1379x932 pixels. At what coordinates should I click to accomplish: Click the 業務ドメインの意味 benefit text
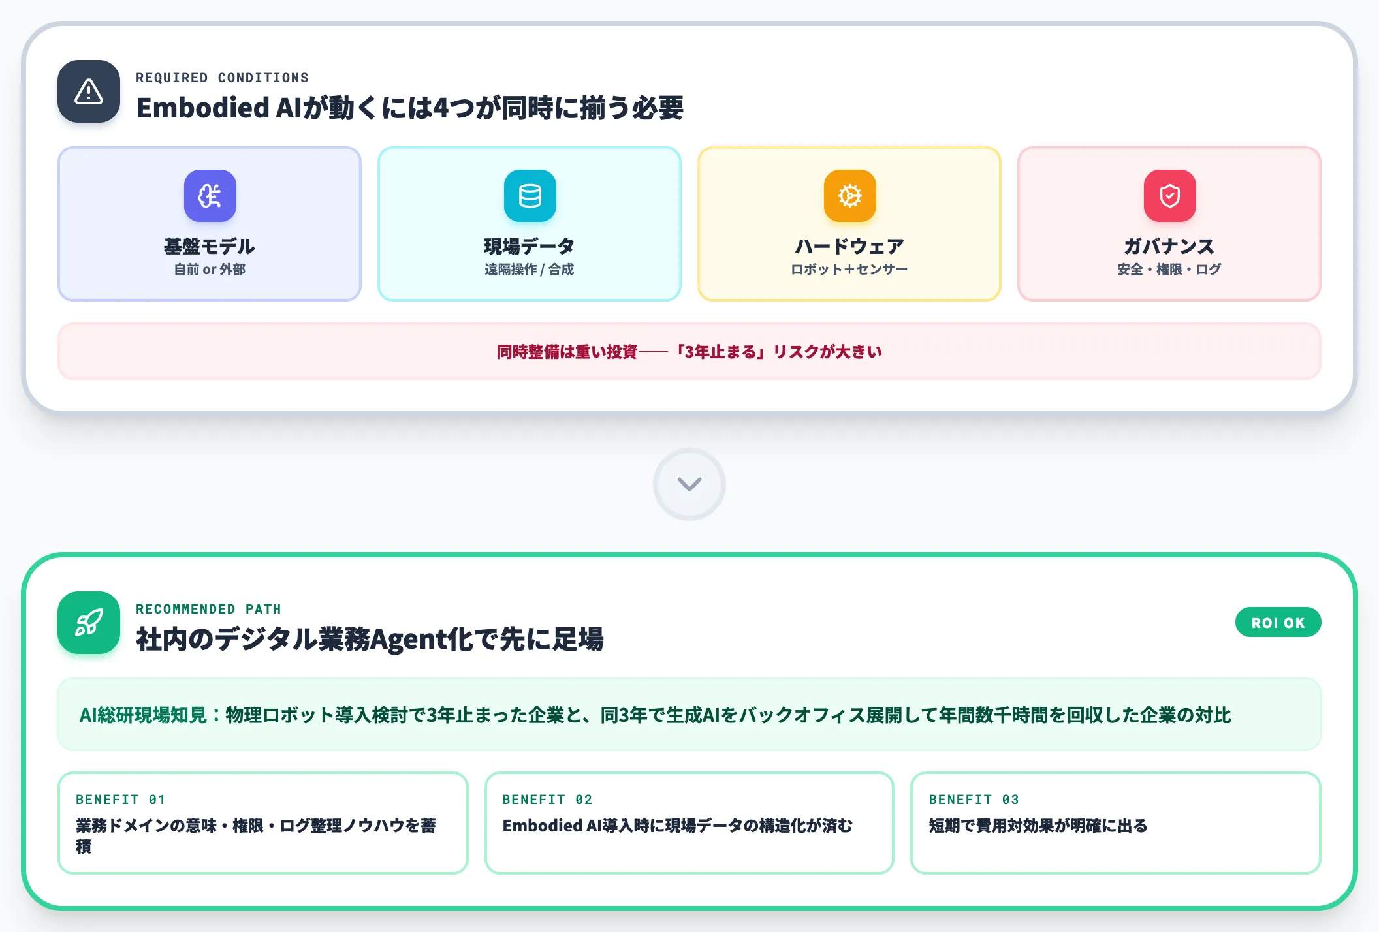pos(256,836)
